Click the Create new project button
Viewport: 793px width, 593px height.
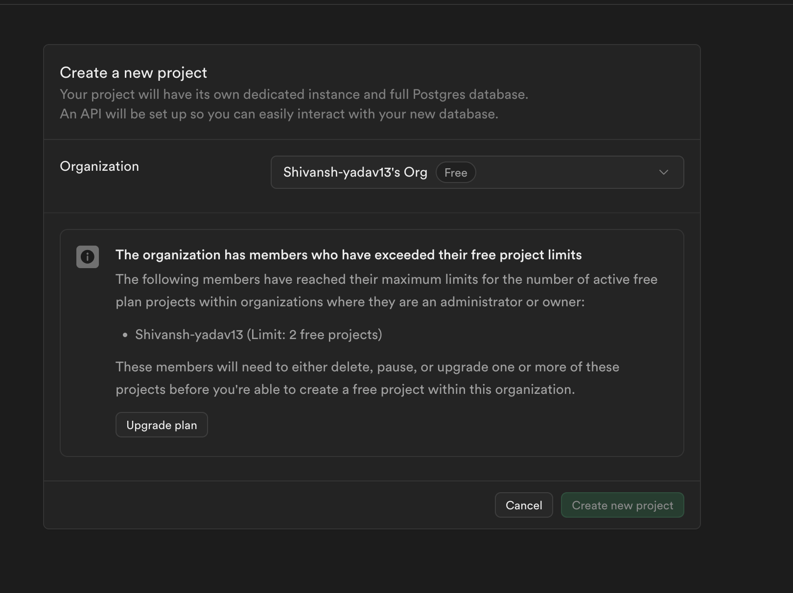(x=622, y=505)
